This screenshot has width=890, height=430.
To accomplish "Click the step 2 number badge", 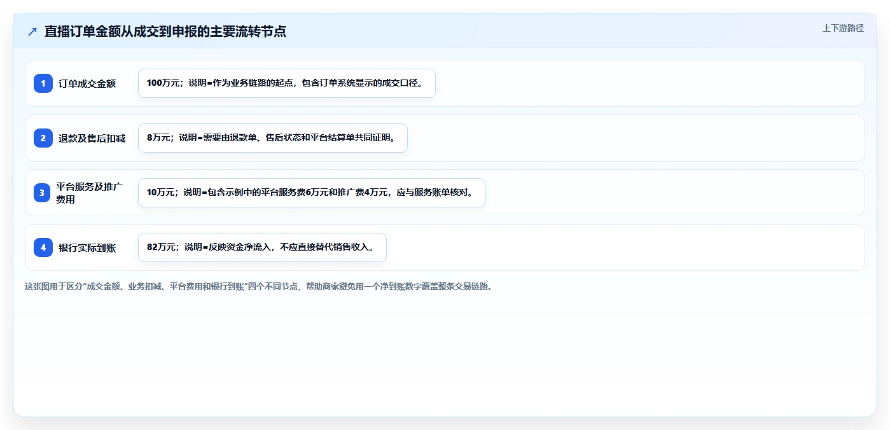I will point(43,138).
